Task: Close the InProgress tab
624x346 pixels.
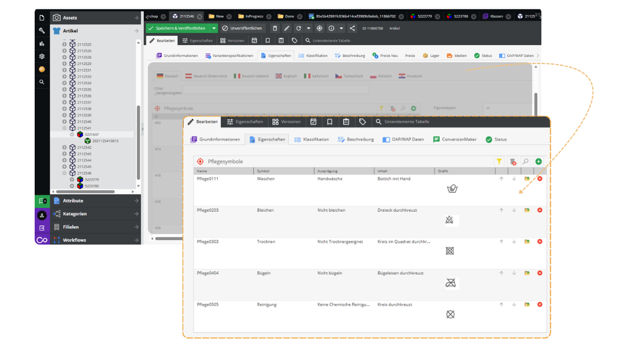Action: (268, 17)
